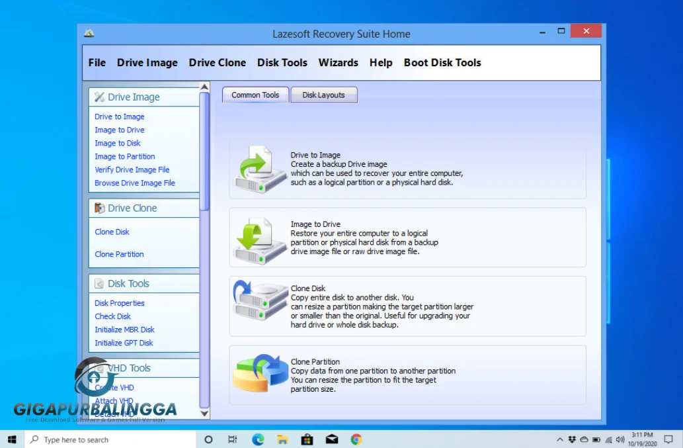Open Mail app from taskbar
Viewport: 683px width, 448px height.
point(332,439)
